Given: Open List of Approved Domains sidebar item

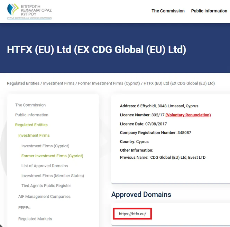Looking at the screenshot, I should [45, 166].
